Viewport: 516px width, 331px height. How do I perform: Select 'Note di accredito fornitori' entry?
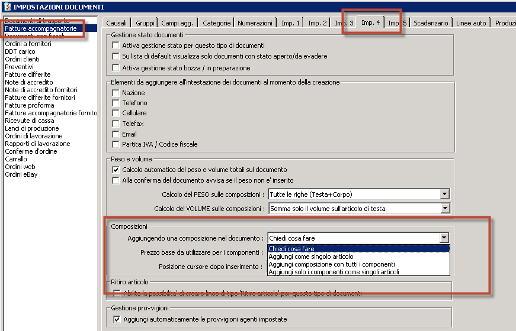[x=51, y=90]
